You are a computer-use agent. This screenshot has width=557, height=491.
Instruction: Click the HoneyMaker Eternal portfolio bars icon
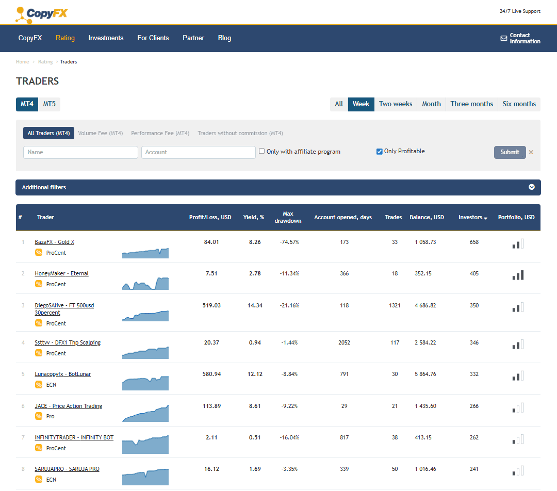(x=518, y=275)
